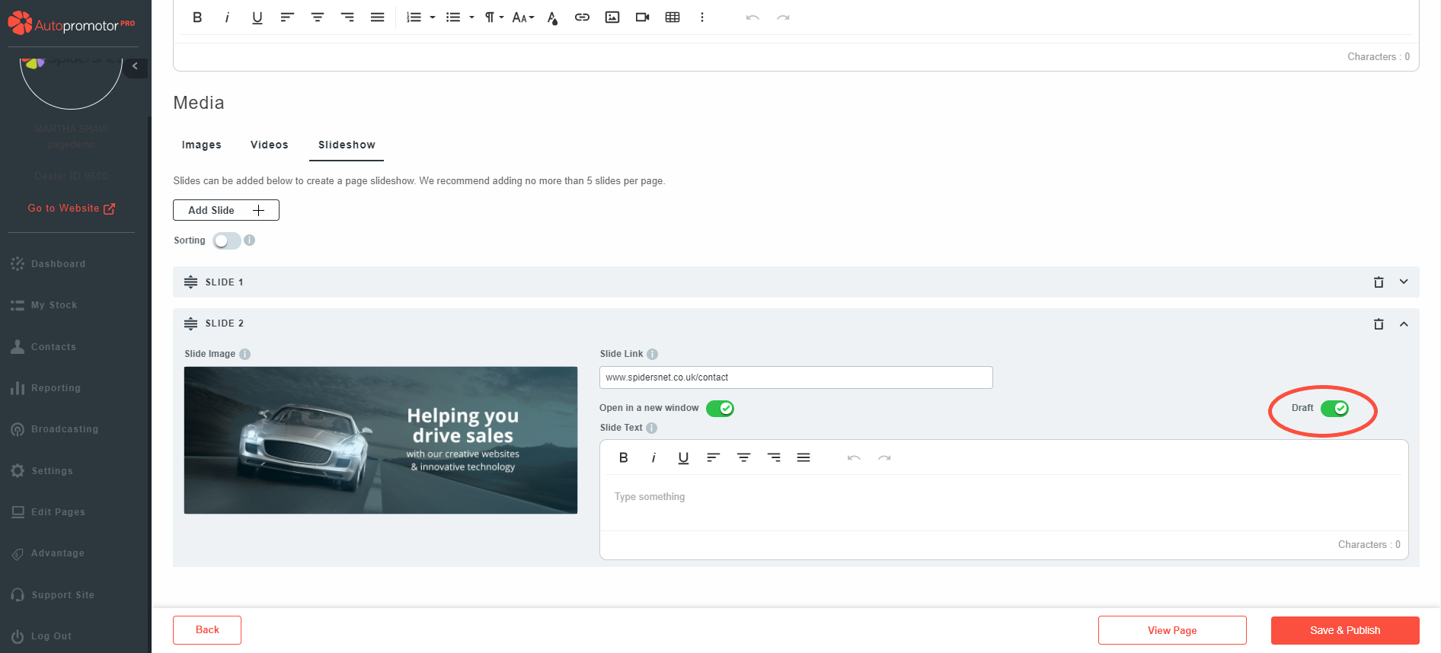Click the Slide Link input field

[796, 377]
